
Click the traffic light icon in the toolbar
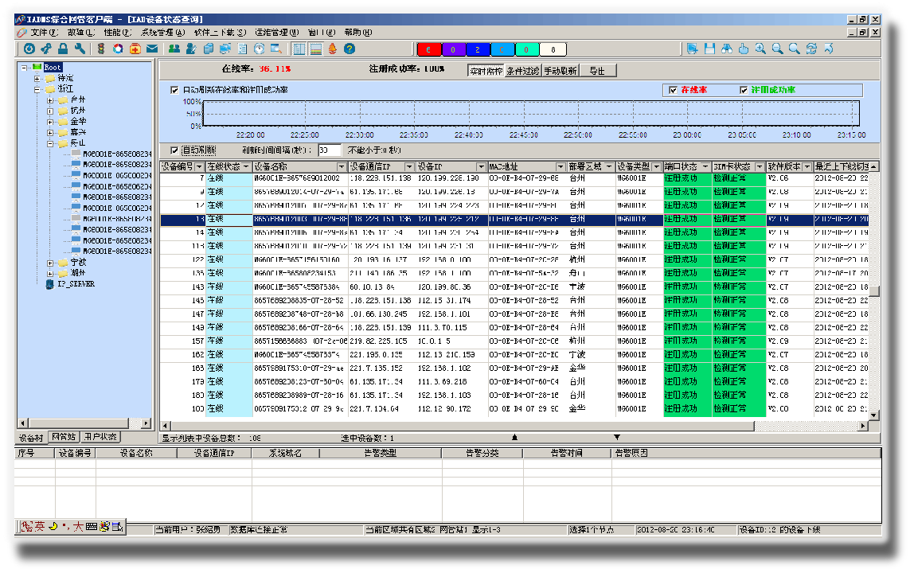coord(101,49)
